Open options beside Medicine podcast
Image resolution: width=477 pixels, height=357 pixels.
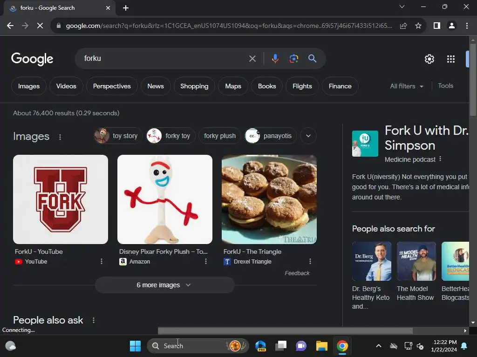click(x=440, y=159)
